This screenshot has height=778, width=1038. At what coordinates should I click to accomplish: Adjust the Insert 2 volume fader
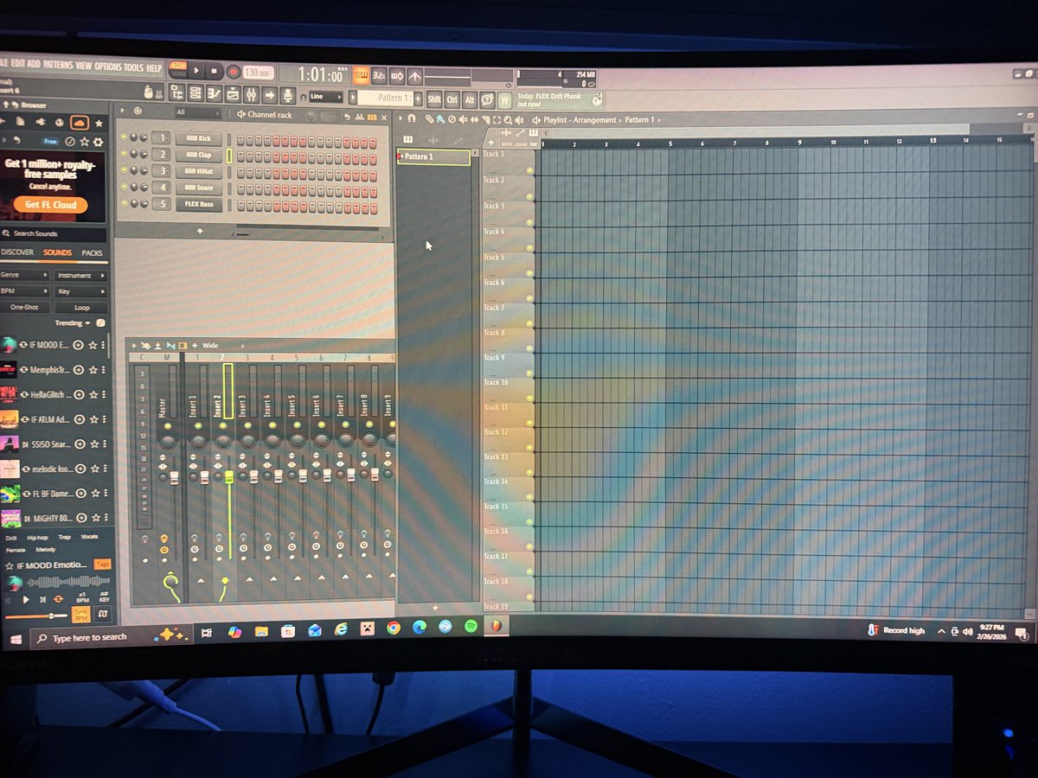[229, 476]
